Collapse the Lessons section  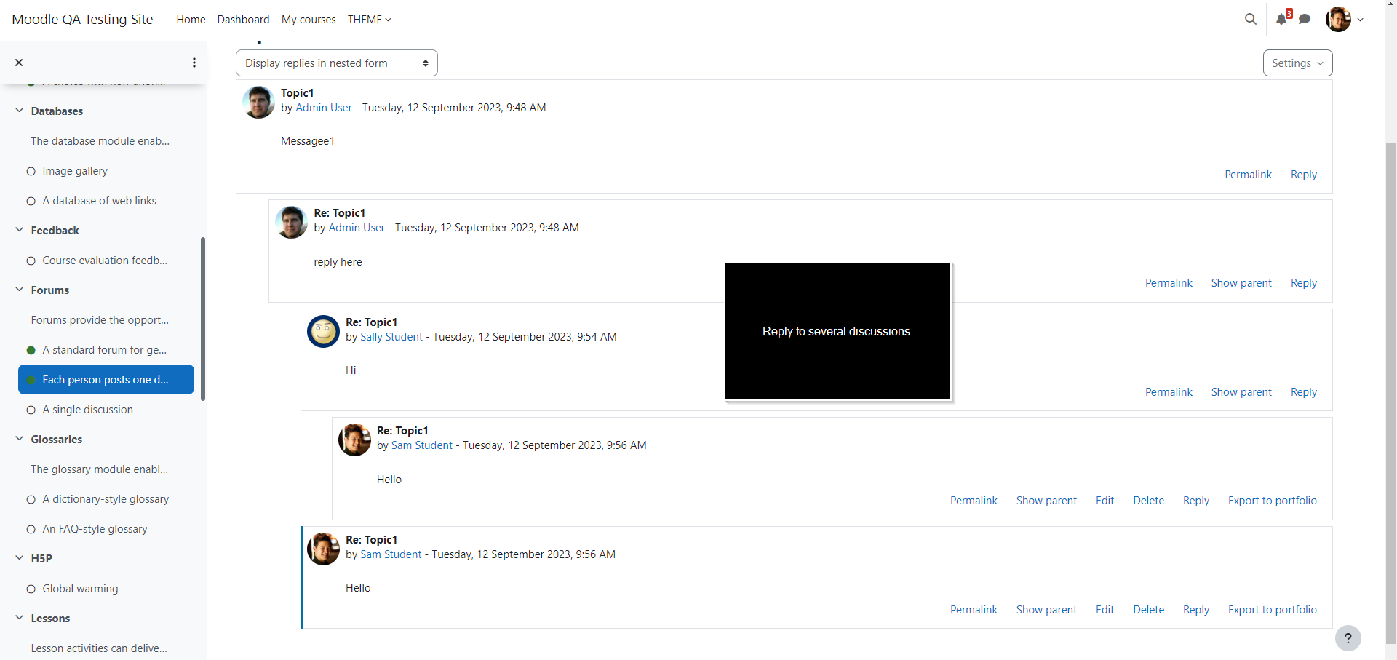coord(19,618)
